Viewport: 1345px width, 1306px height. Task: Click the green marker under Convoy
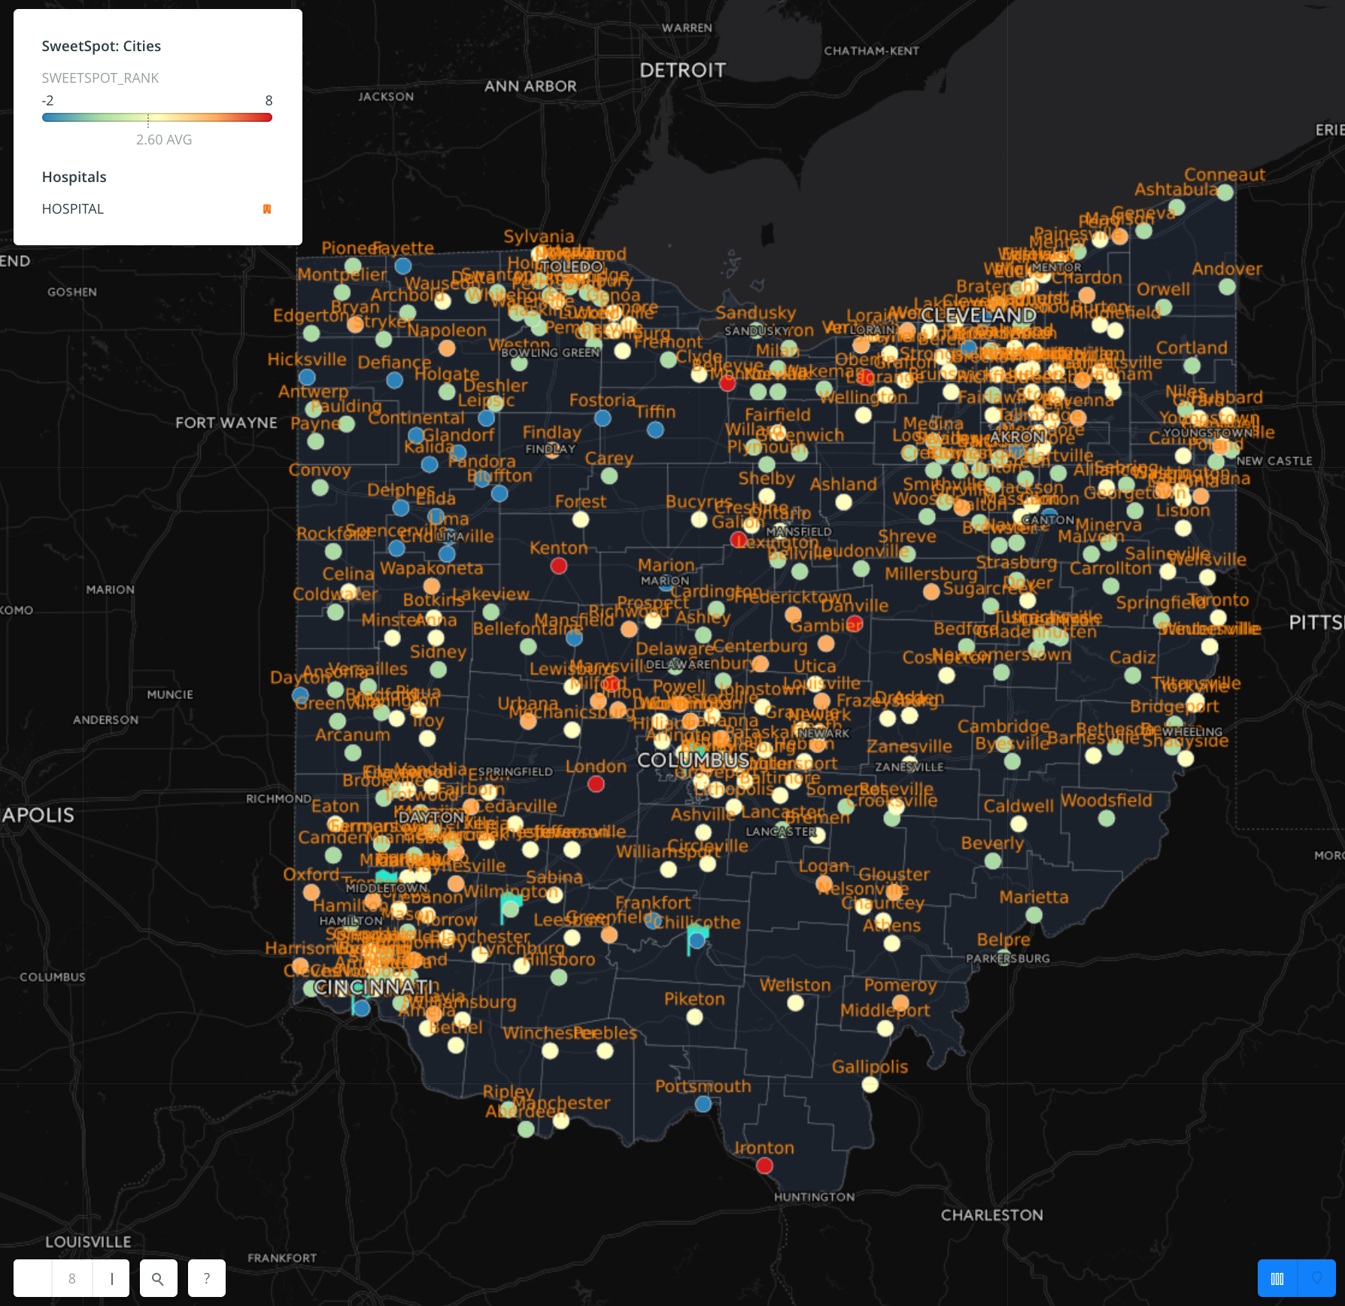320,487
